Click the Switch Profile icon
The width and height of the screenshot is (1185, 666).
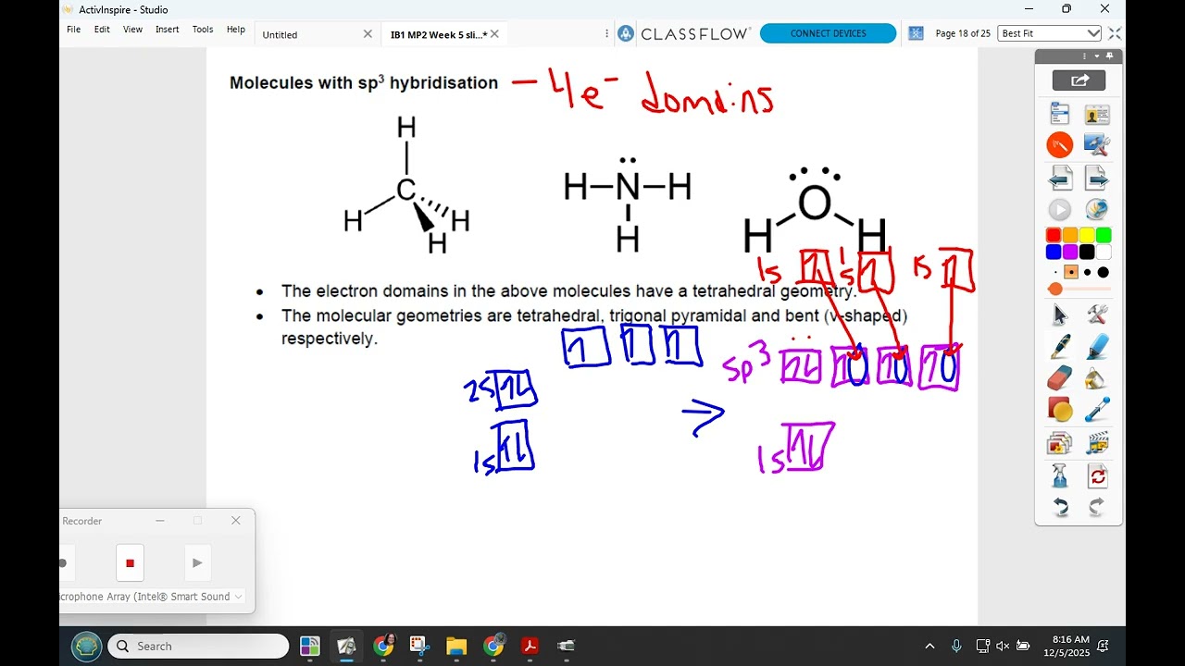1097,115
